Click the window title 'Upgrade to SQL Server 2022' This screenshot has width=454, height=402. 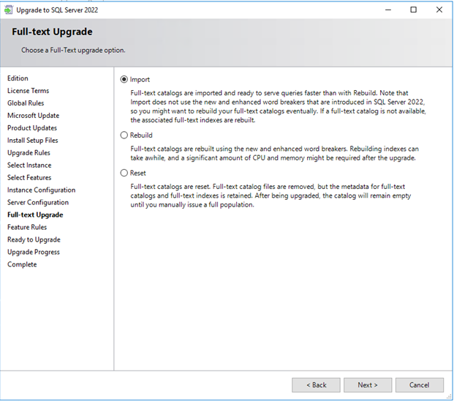pyautogui.click(x=57, y=10)
